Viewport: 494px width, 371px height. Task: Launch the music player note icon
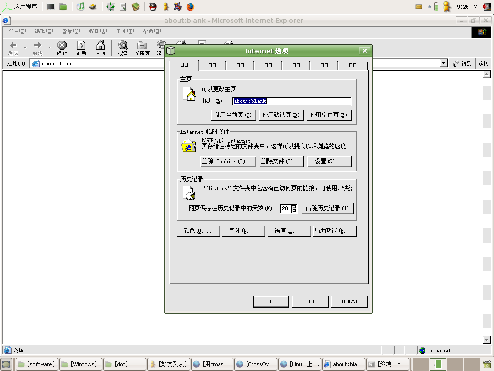click(x=81, y=7)
